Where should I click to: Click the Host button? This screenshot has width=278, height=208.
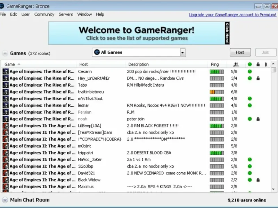pos(240,52)
